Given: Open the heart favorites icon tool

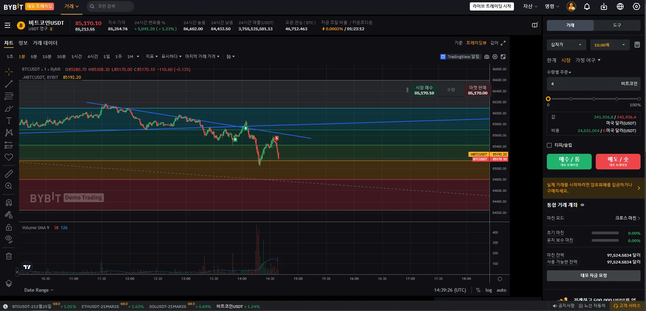Looking at the screenshot, I should tap(9, 157).
